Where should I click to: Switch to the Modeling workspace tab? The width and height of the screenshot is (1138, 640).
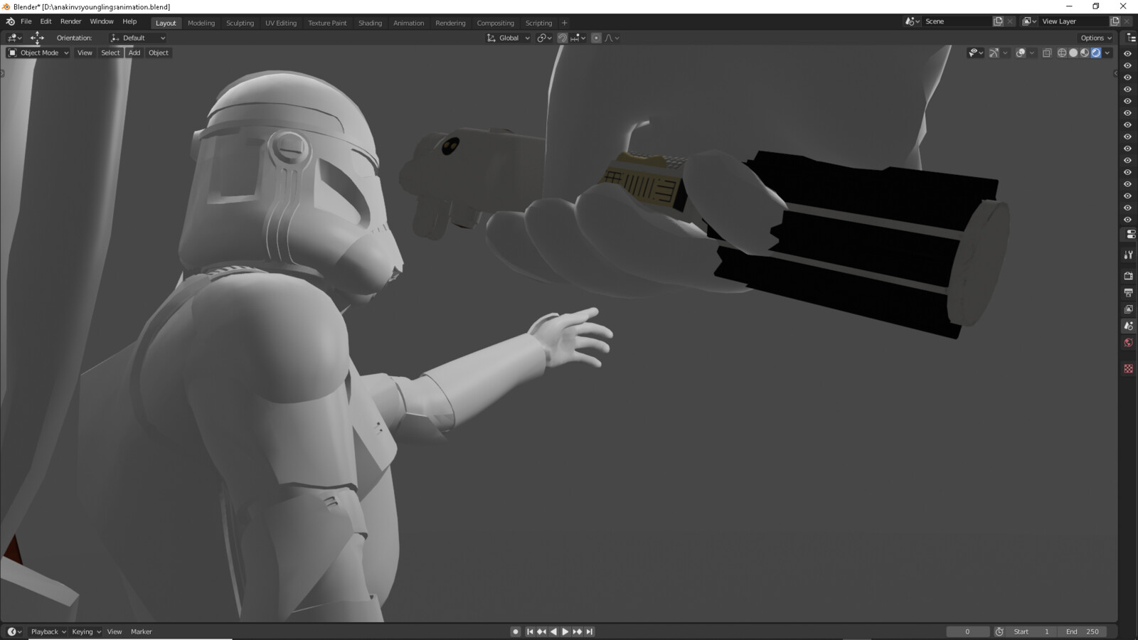201,23
